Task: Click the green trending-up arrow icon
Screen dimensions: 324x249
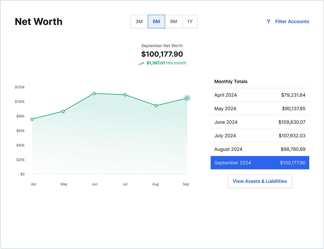Action: 141,63
